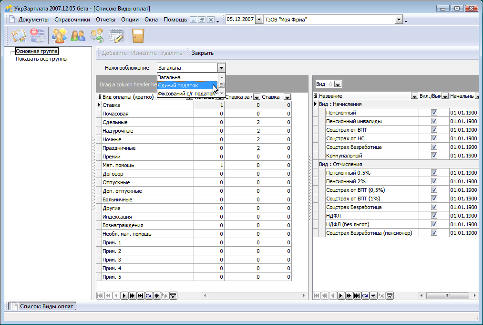This screenshot has width=483, height=325.
Task: Go to last record in right grid navigator
Action: (x=357, y=296)
